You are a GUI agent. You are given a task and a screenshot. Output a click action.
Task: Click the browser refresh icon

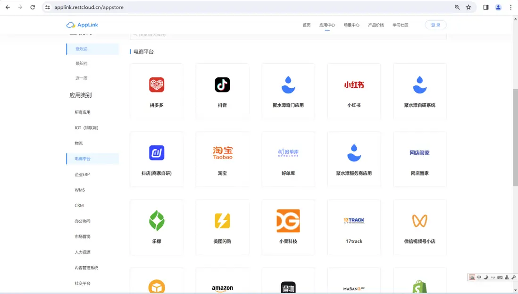tap(32, 7)
